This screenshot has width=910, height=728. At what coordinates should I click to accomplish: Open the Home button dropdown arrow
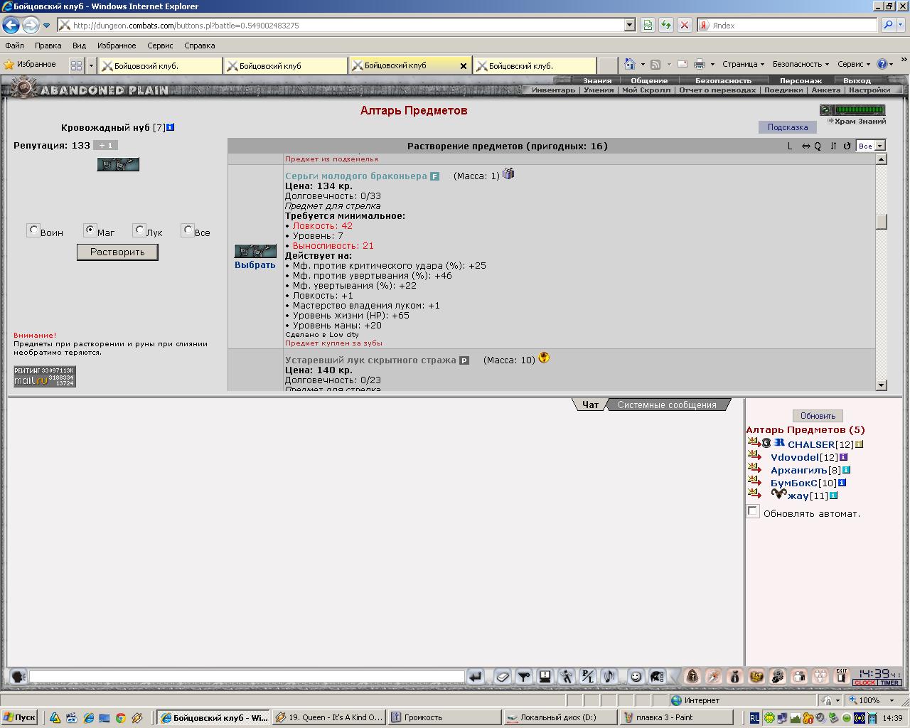pyautogui.click(x=643, y=64)
